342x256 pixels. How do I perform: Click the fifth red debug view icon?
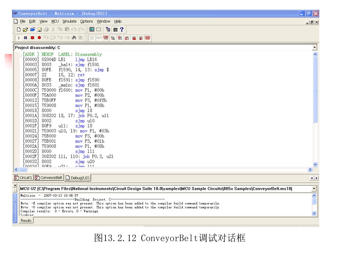coord(134,38)
